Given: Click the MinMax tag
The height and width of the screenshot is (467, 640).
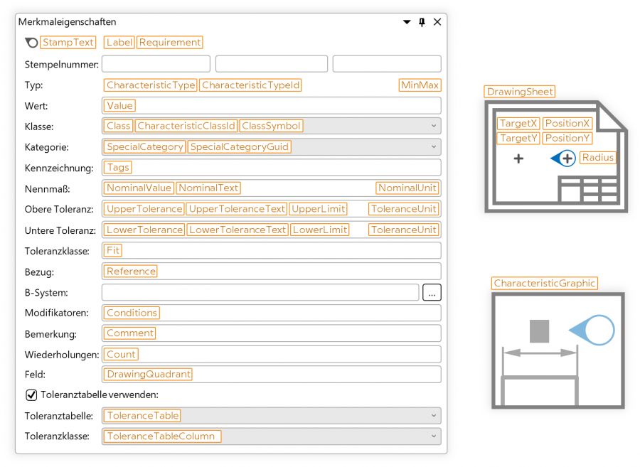Looking at the screenshot, I should click(x=420, y=85).
